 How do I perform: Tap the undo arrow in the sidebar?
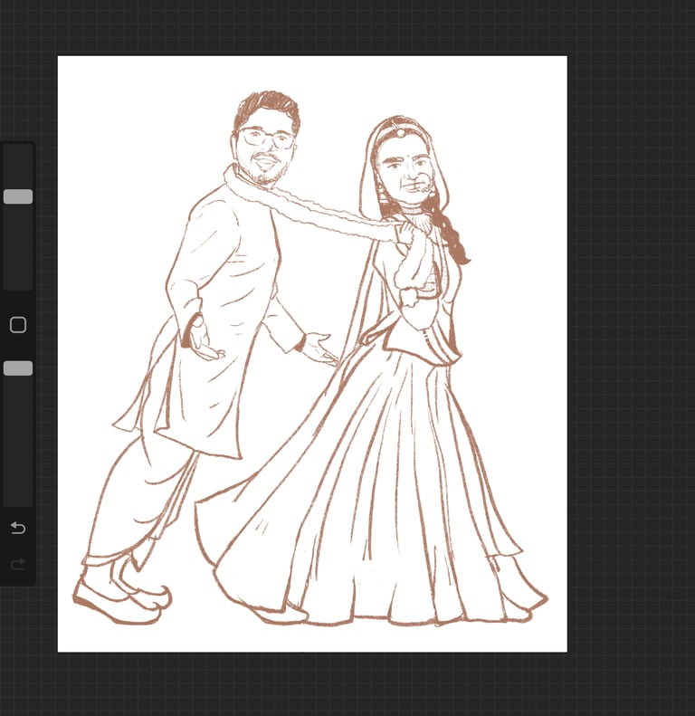17,528
